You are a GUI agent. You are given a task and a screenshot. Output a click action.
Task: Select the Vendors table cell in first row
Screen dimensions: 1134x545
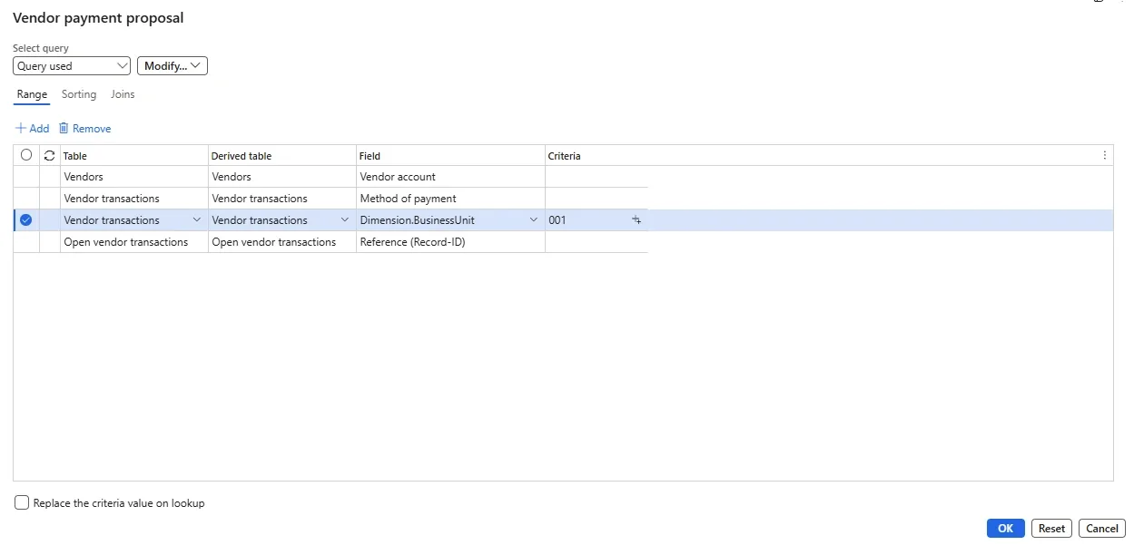(133, 177)
